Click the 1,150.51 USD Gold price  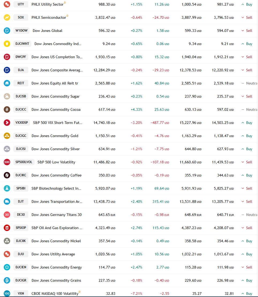(105, 136)
